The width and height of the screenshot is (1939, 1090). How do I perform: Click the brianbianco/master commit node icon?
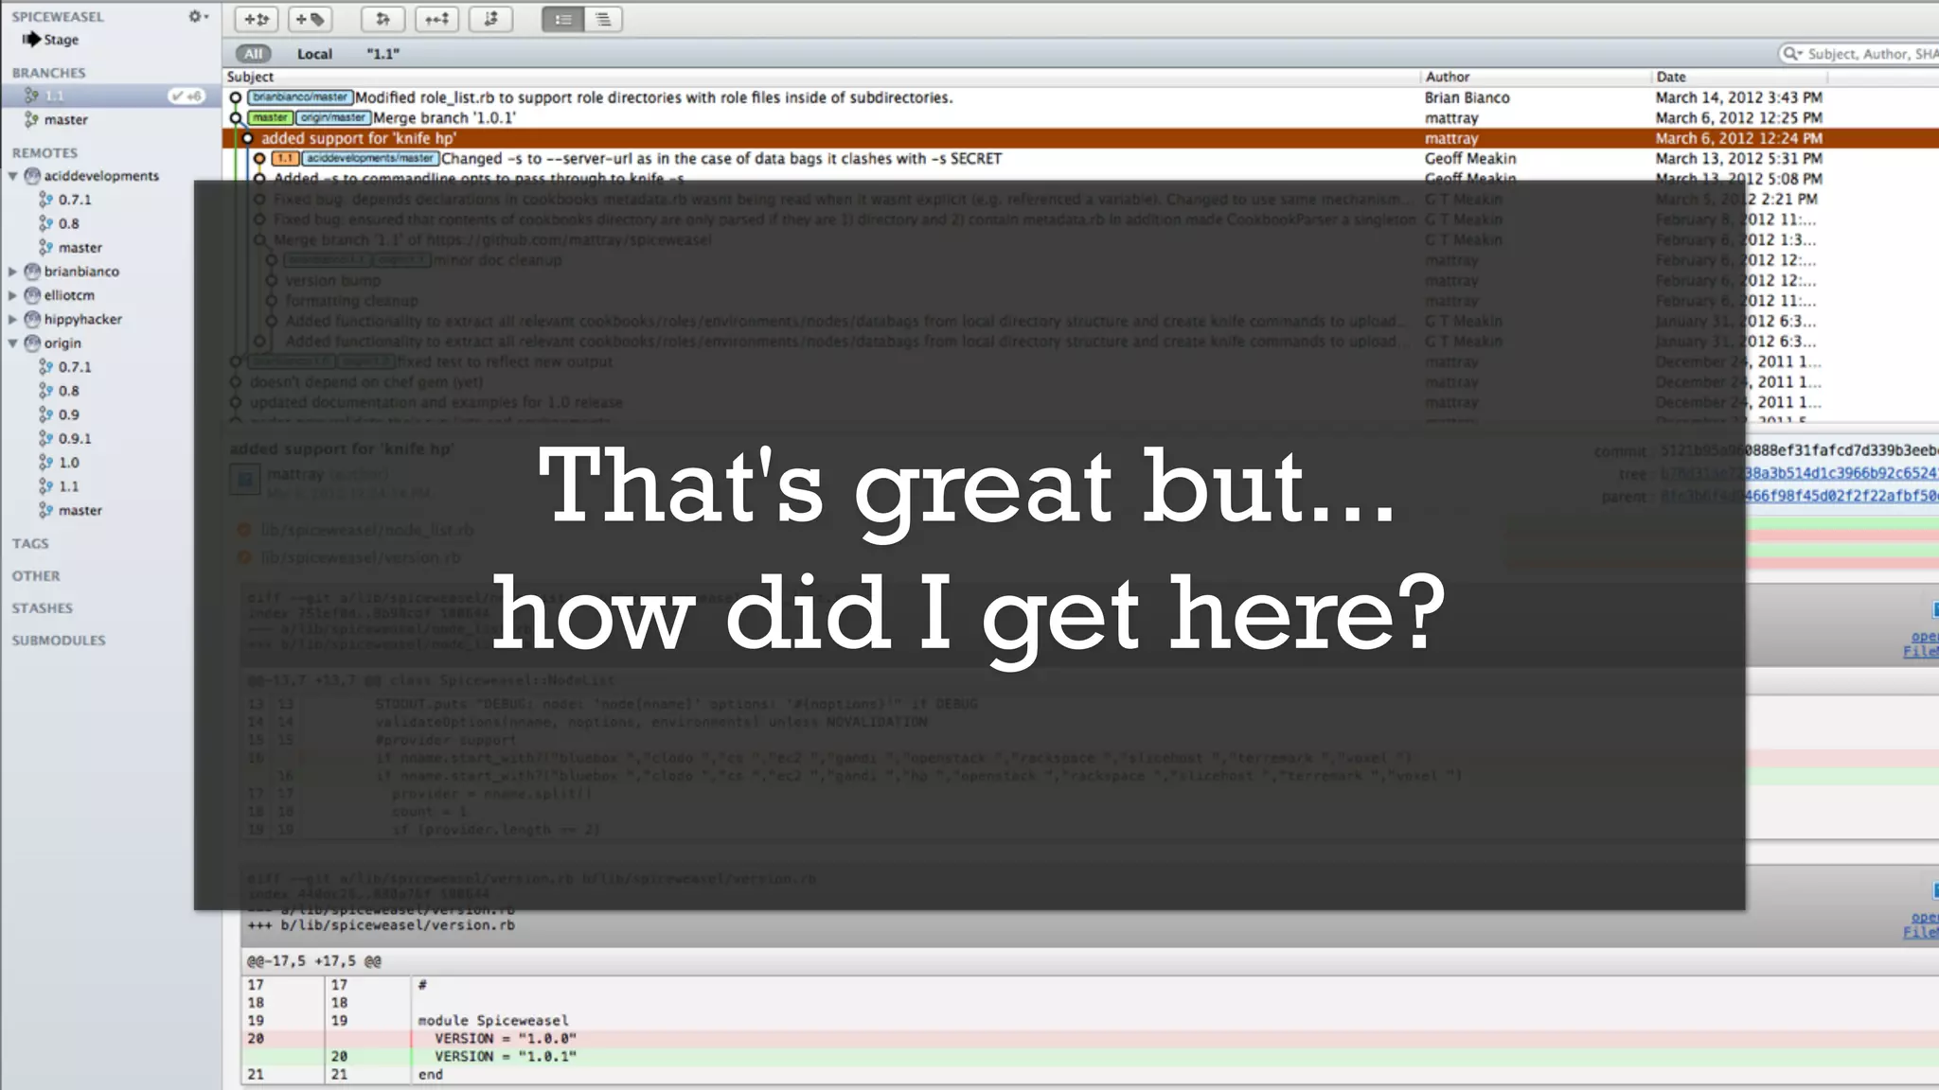[236, 97]
